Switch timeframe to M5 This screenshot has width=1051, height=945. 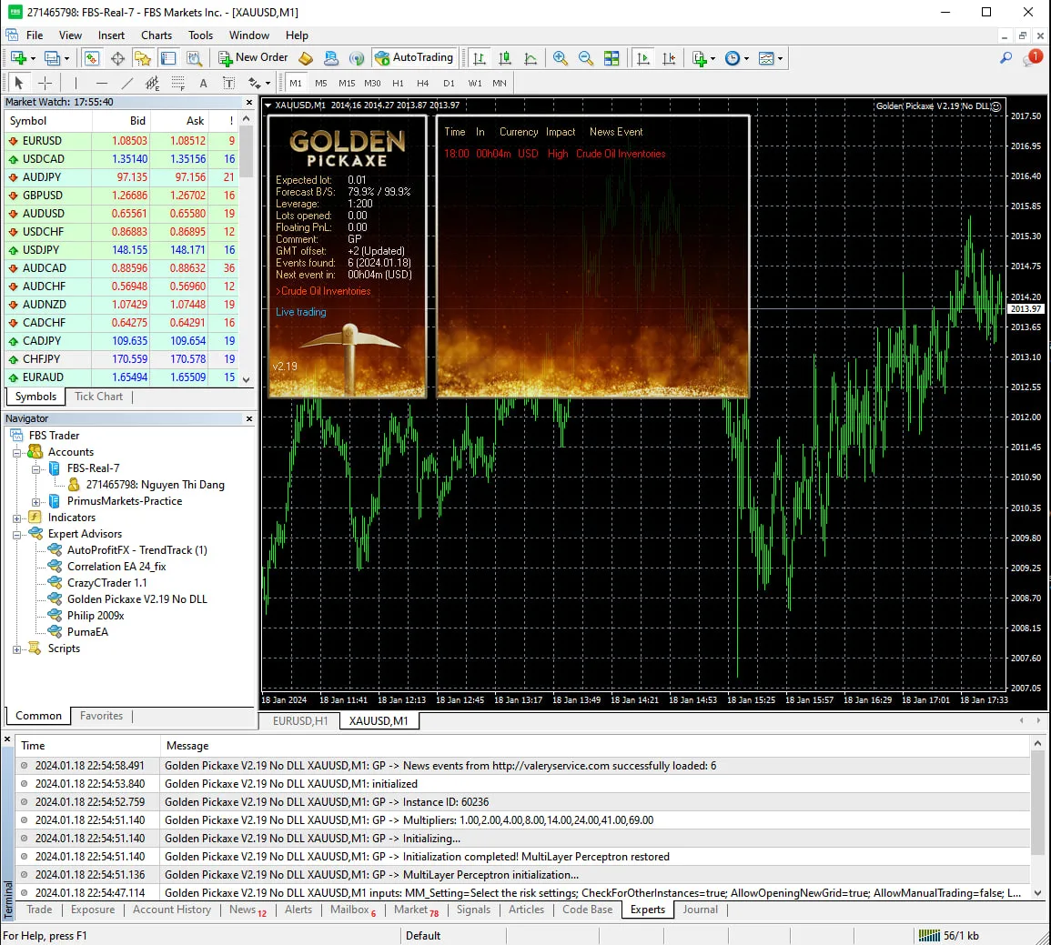point(321,83)
